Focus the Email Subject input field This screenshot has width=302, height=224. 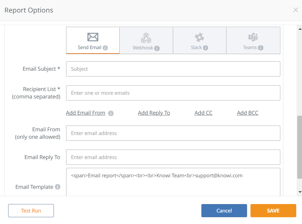[x=173, y=69]
